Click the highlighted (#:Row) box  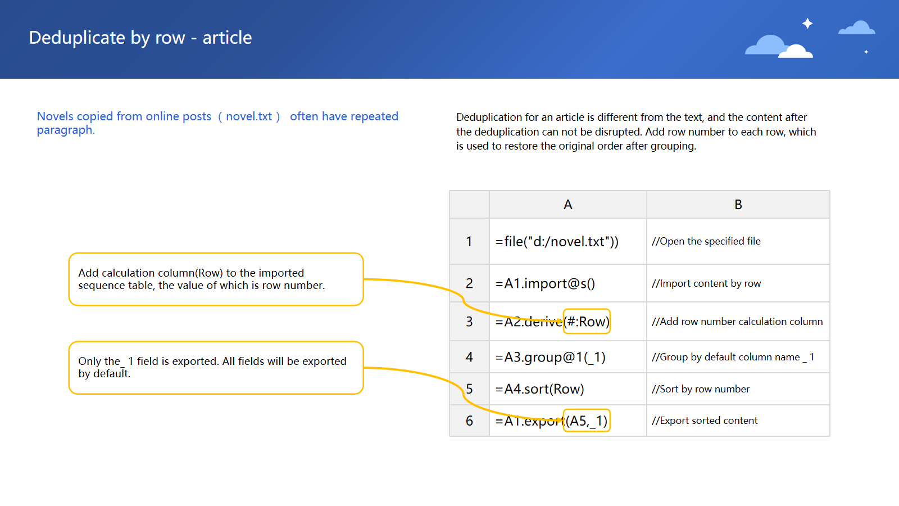587,322
